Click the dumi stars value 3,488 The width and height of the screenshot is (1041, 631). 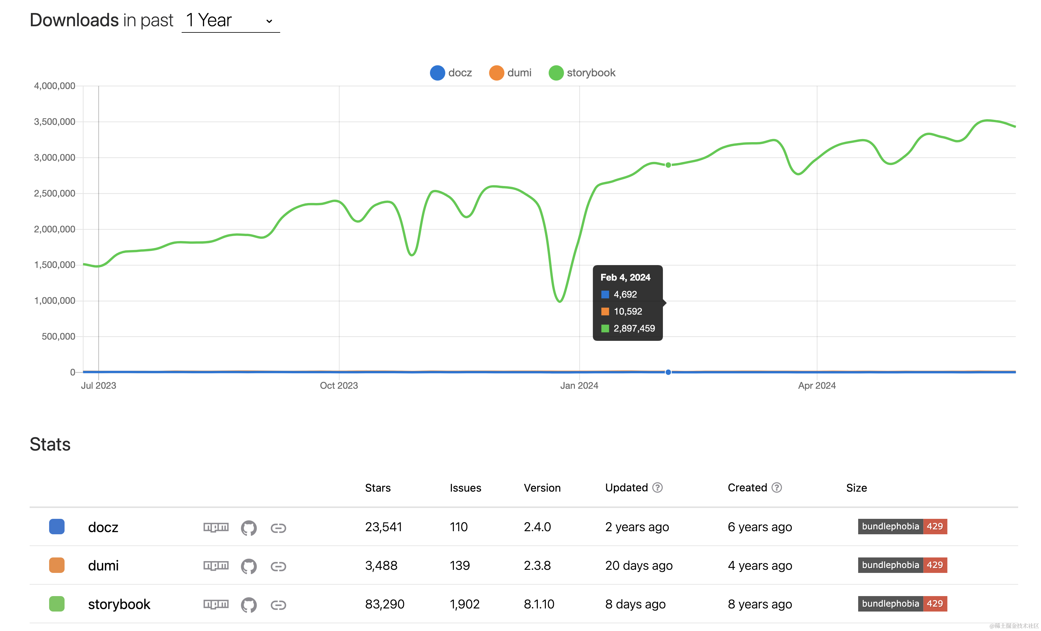[381, 565]
